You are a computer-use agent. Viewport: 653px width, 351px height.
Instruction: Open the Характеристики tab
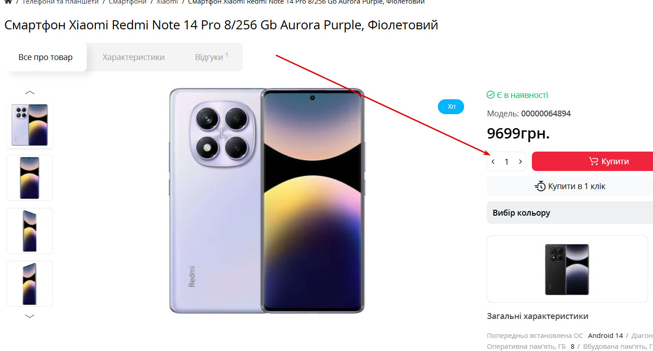(x=133, y=57)
